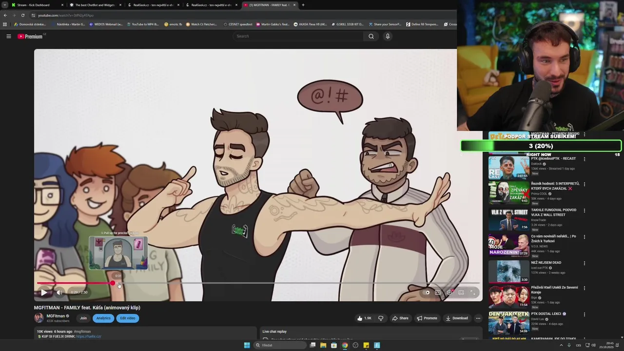Open the YouTube guide hamburger menu
Screen dimensions: 624x351
point(8,36)
